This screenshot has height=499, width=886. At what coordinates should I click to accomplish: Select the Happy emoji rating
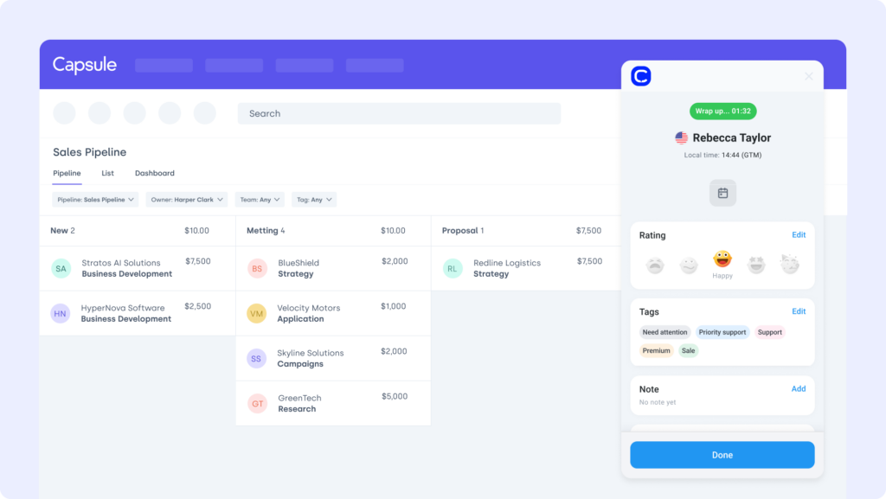(722, 259)
